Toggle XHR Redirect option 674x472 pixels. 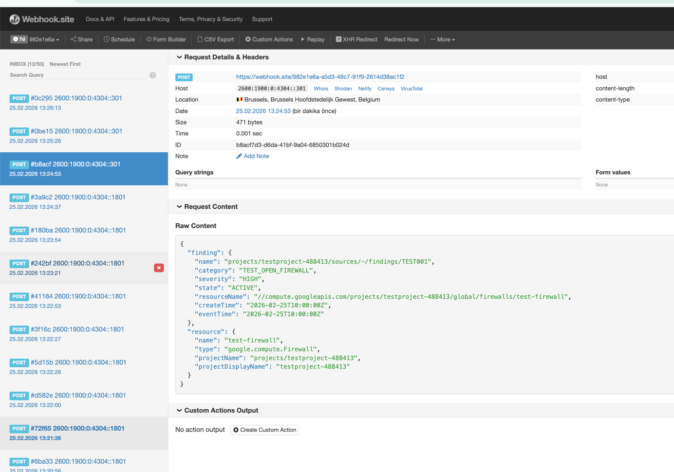tap(356, 39)
